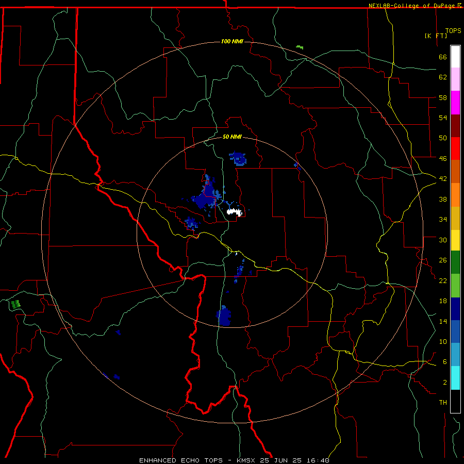Click the legend value "46"
This screenshot has height=464, width=464.
click(x=443, y=159)
